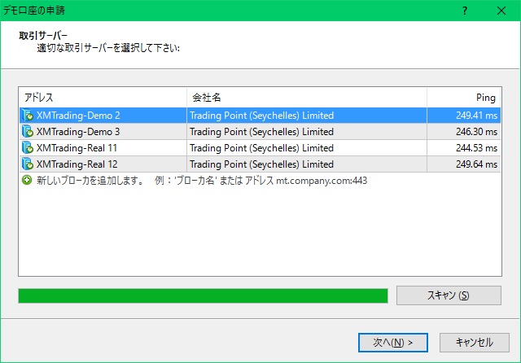
Task: Click the スキャン (S) button
Action: tap(449, 295)
